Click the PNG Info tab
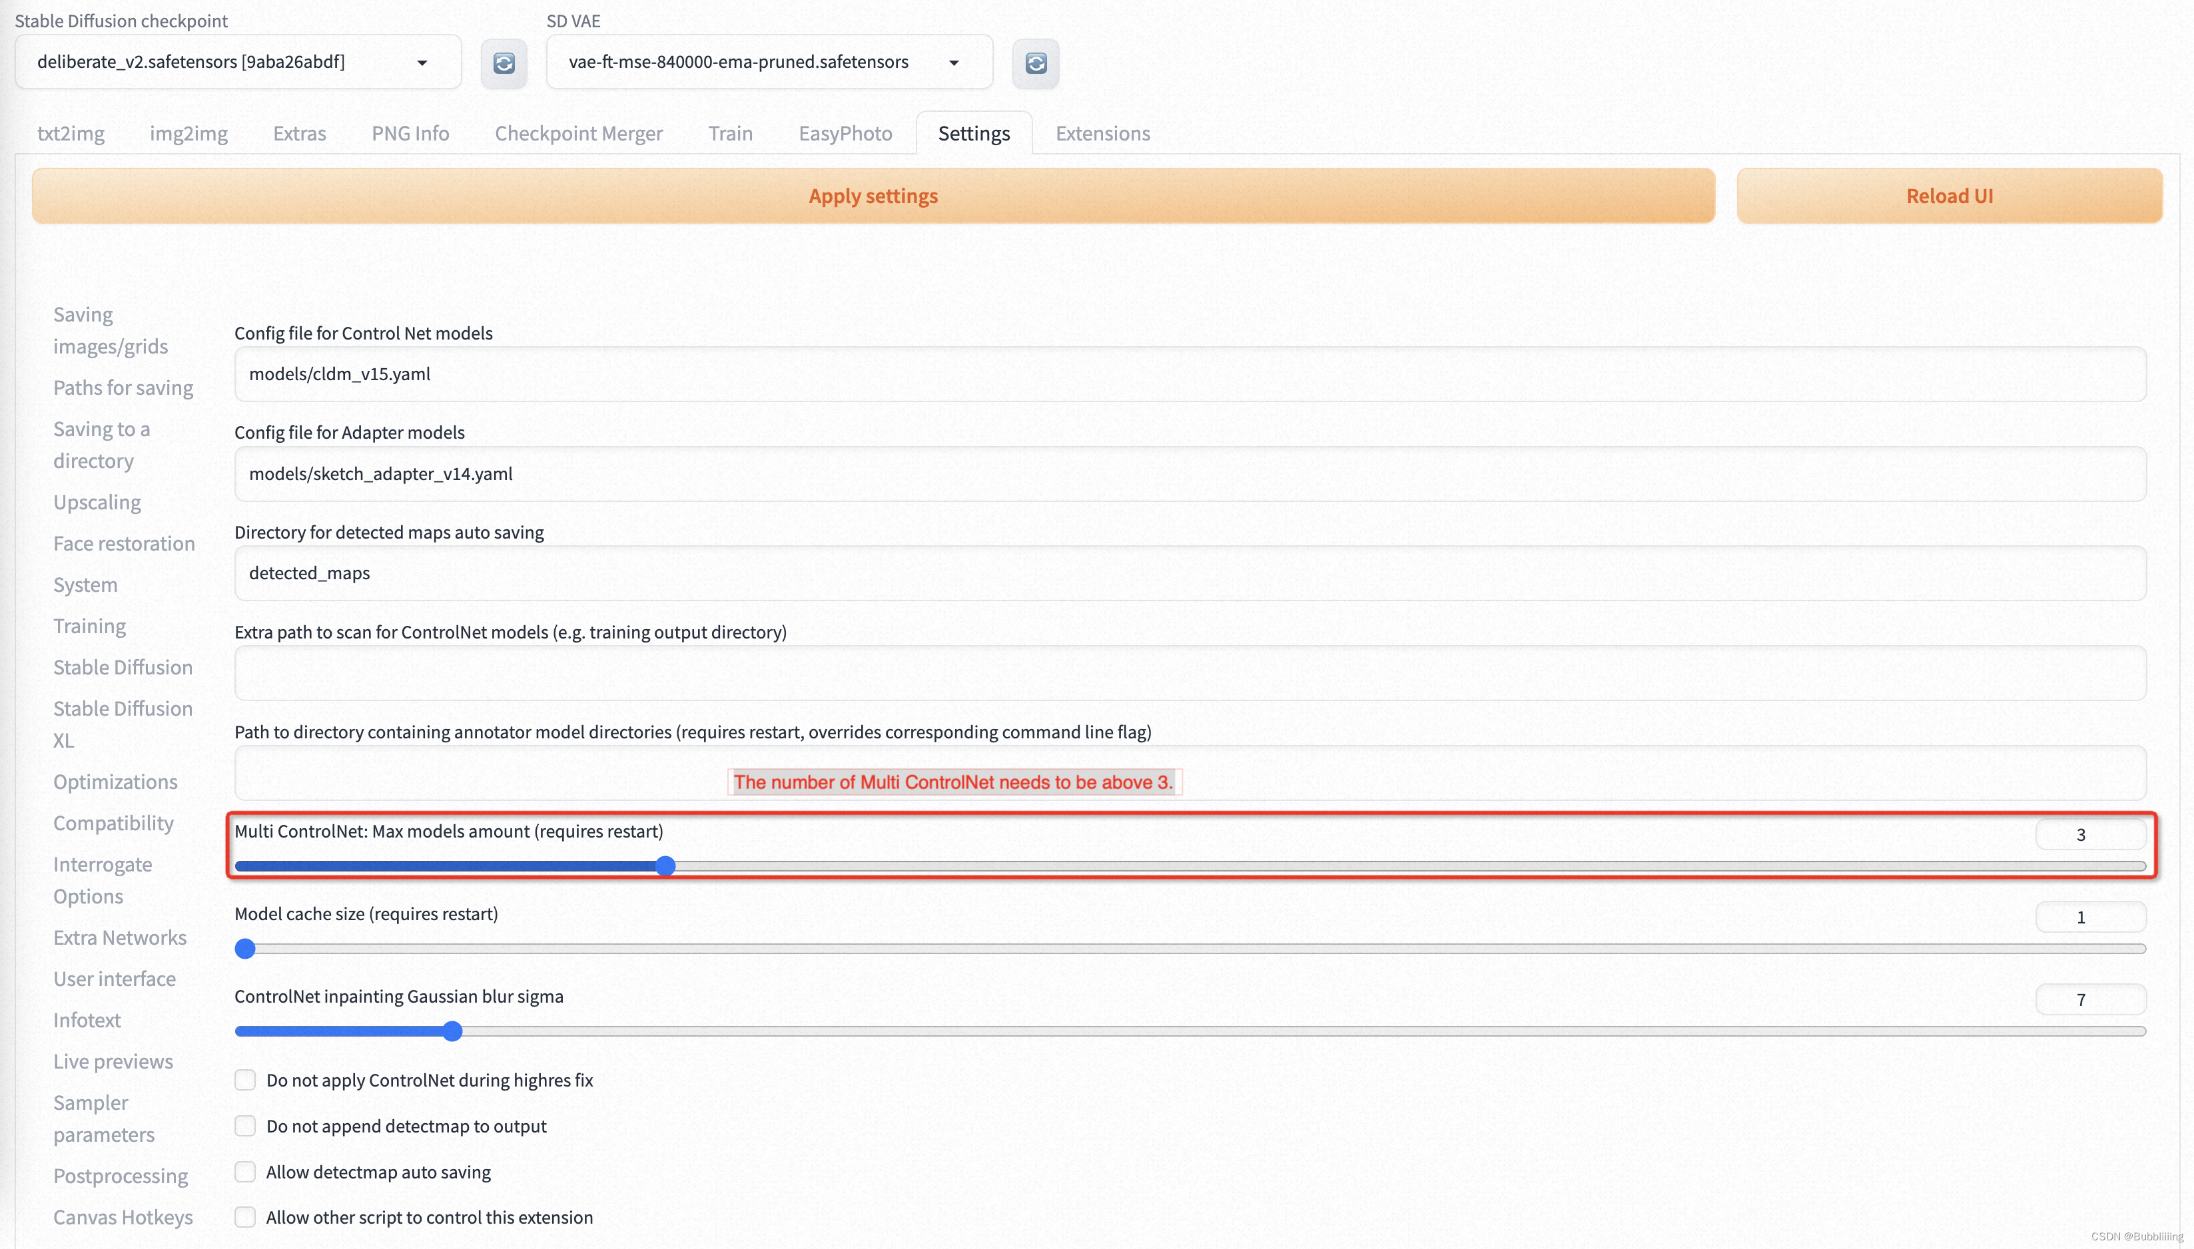Screen dimensions: 2194x1249 (412, 132)
